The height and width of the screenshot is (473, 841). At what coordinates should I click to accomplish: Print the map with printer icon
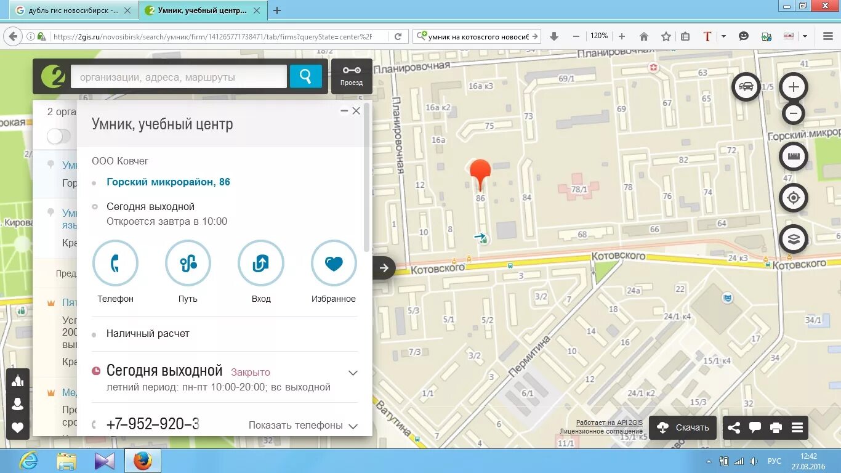(776, 427)
